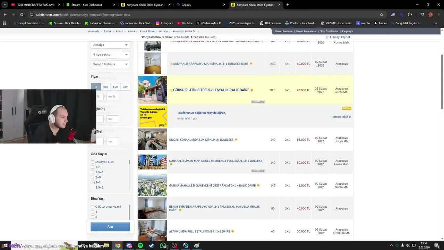Screen dimensions: 444x250
Task: Open Size Özel İlanlar link
Action: click(329, 31)
